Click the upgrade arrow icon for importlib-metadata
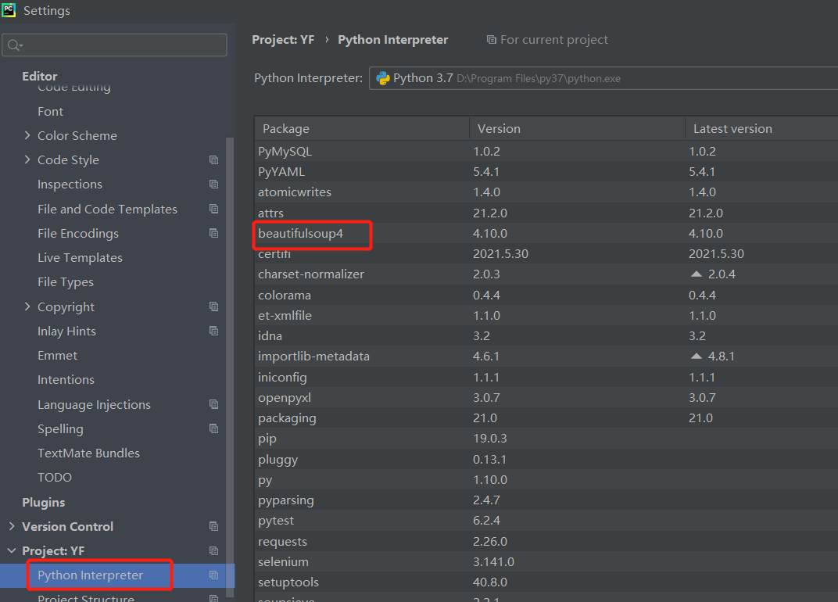The image size is (838, 602). pyautogui.click(x=696, y=356)
